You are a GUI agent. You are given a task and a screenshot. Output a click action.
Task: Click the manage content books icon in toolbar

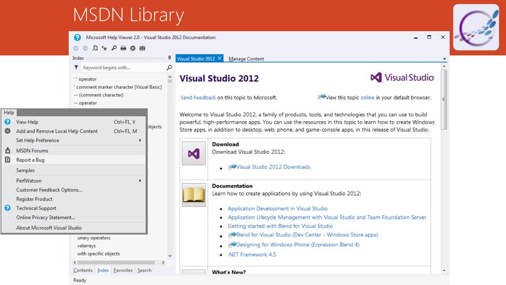142,48
